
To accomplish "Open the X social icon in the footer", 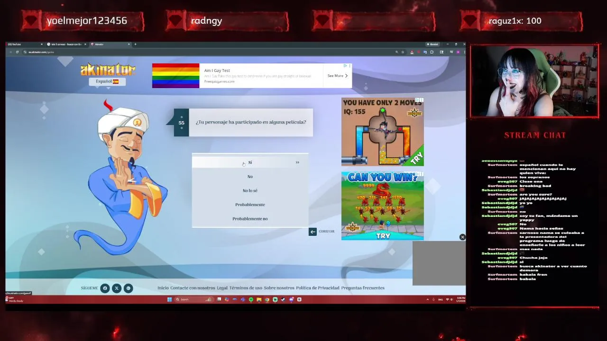I will 117,288.
